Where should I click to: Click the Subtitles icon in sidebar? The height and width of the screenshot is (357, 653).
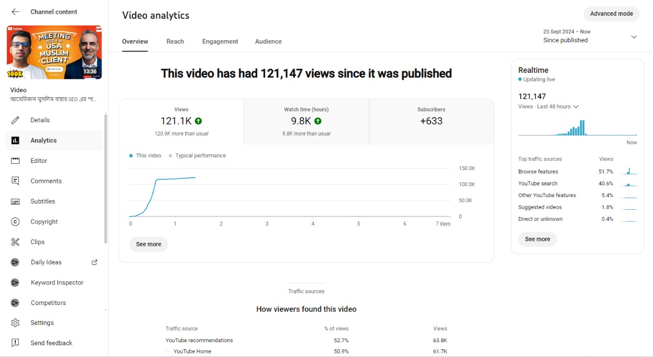pyautogui.click(x=15, y=202)
